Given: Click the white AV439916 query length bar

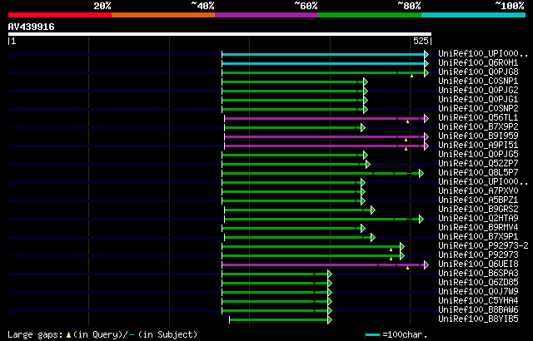Looking at the screenshot, I should 220,34.
